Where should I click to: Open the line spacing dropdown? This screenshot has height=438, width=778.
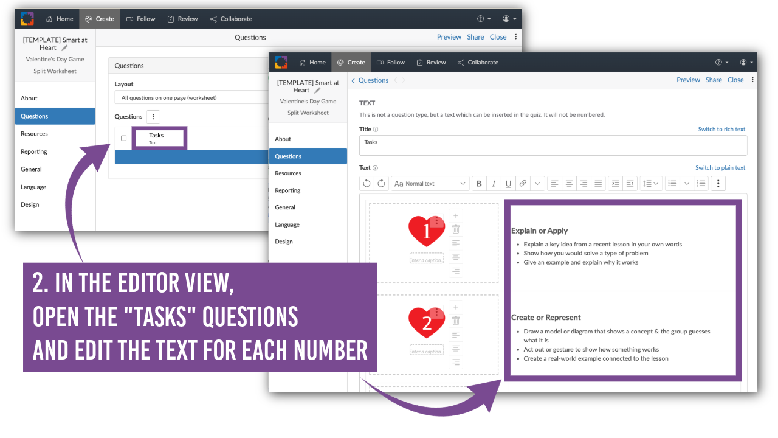[x=651, y=183]
